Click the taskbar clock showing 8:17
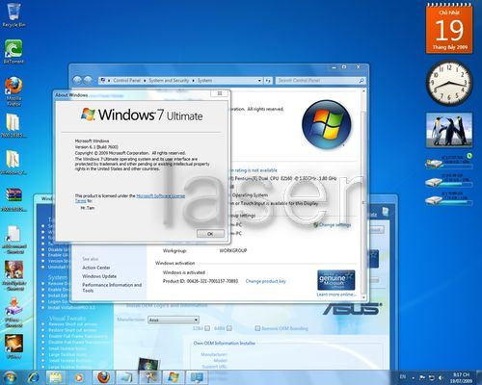This screenshot has height=385, width=482. 461,377
